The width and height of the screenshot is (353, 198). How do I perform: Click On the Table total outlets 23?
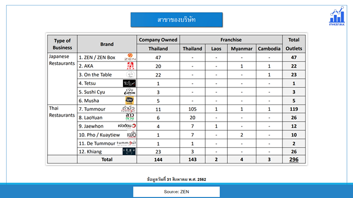pyautogui.click(x=294, y=75)
